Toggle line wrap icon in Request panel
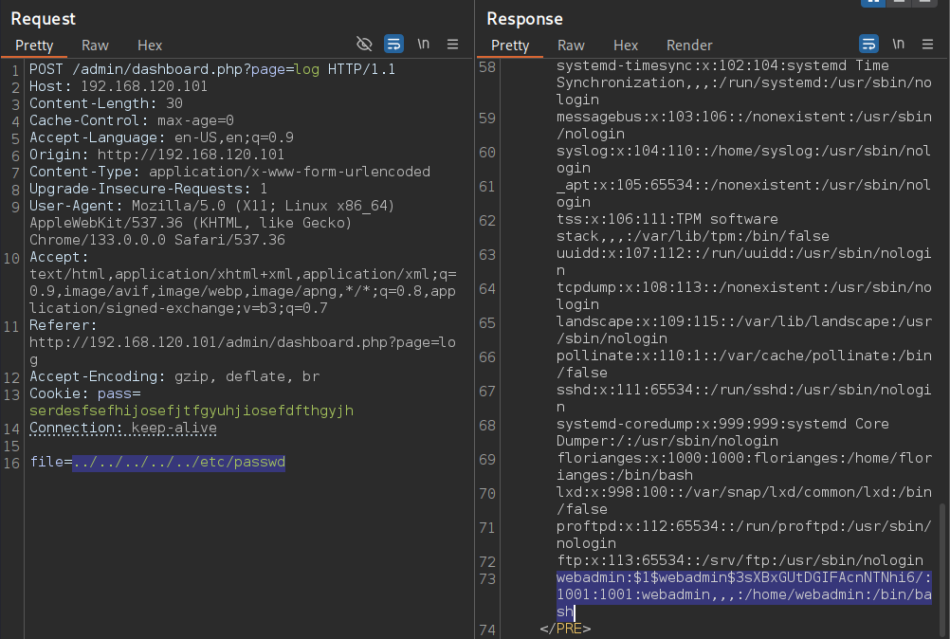Screen dimensions: 950x639 coord(393,45)
